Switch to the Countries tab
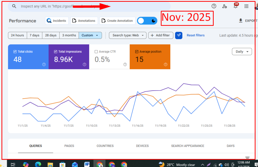Image resolution: width=258 pixels, height=167 pixels. tap(105, 146)
